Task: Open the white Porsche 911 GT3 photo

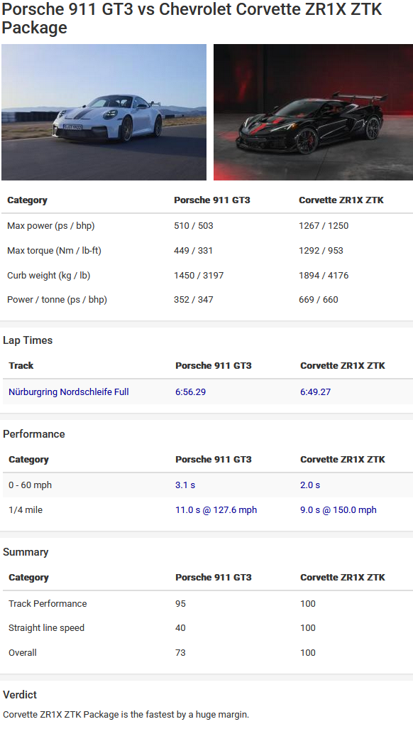Action: tap(104, 112)
